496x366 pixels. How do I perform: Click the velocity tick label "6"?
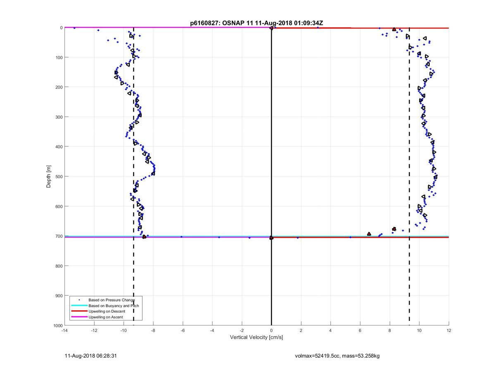coord(360,330)
